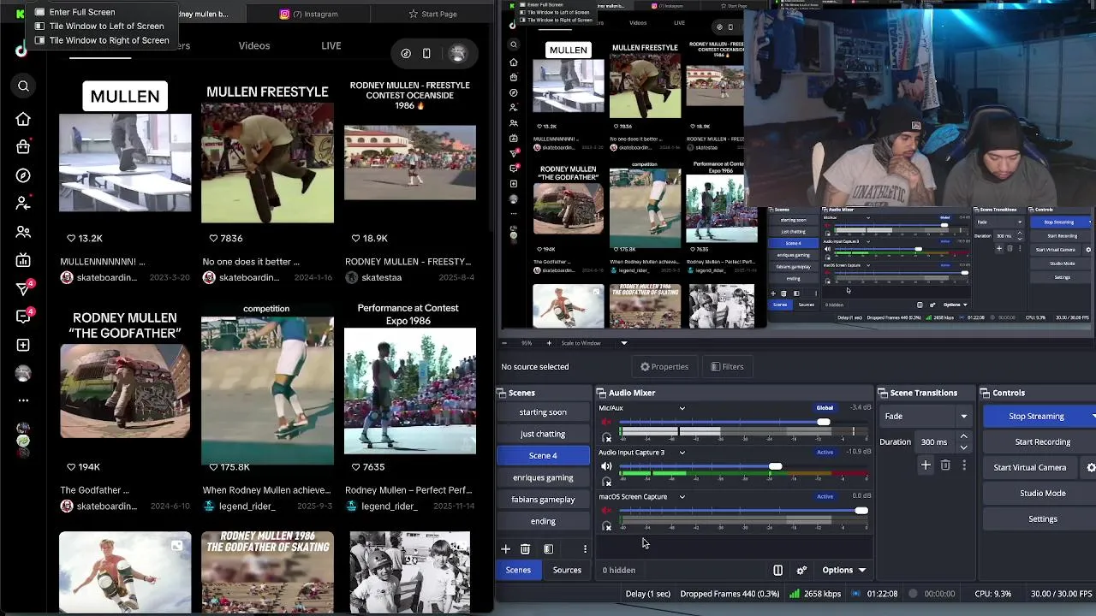Toggle Start Virtual Camera in OBS

[x=1029, y=467]
